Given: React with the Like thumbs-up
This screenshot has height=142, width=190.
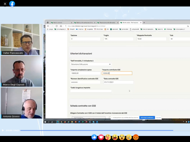Looking at the screenshot, I should click(94, 137).
